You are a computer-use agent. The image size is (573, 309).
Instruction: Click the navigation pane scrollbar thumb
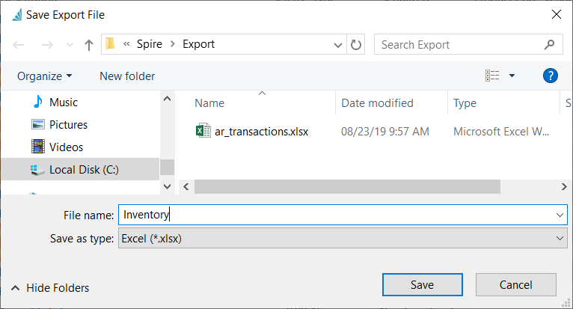point(168,168)
